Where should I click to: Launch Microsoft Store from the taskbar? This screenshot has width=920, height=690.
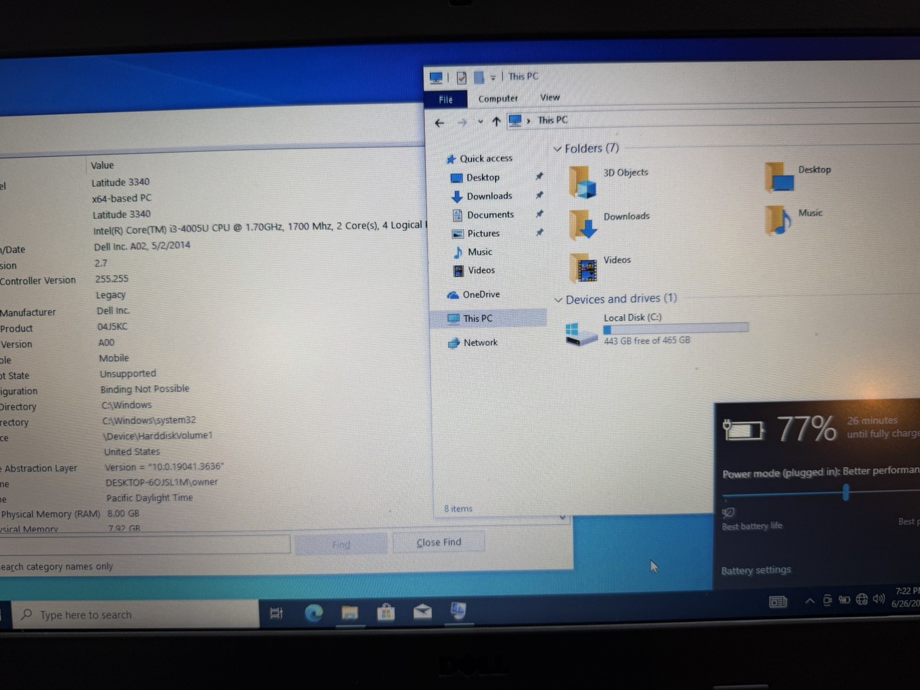click(x=386, y=612)
